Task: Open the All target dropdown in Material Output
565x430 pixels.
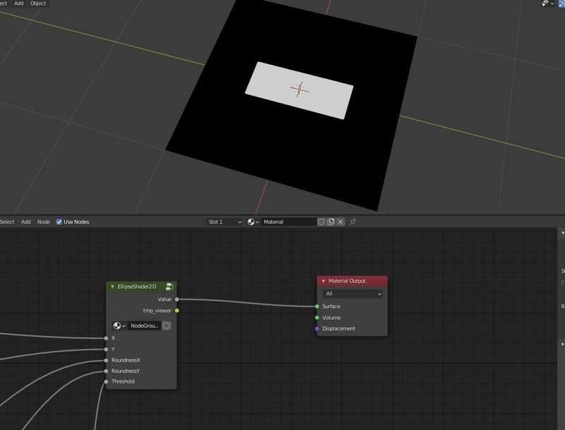Action: 352,294
